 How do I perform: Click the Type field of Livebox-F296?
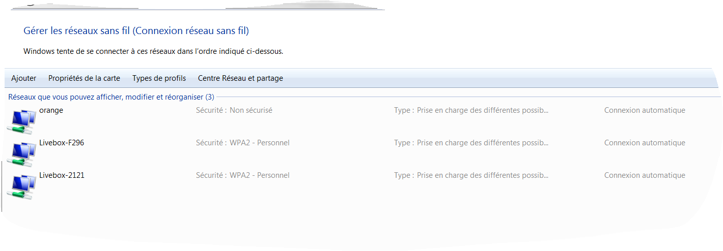click(x=471, y=143)
